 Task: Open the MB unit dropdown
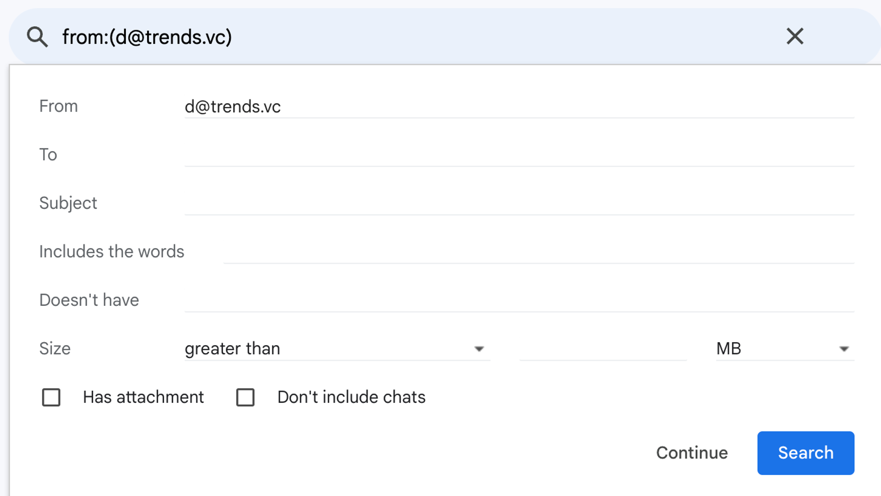785,349
